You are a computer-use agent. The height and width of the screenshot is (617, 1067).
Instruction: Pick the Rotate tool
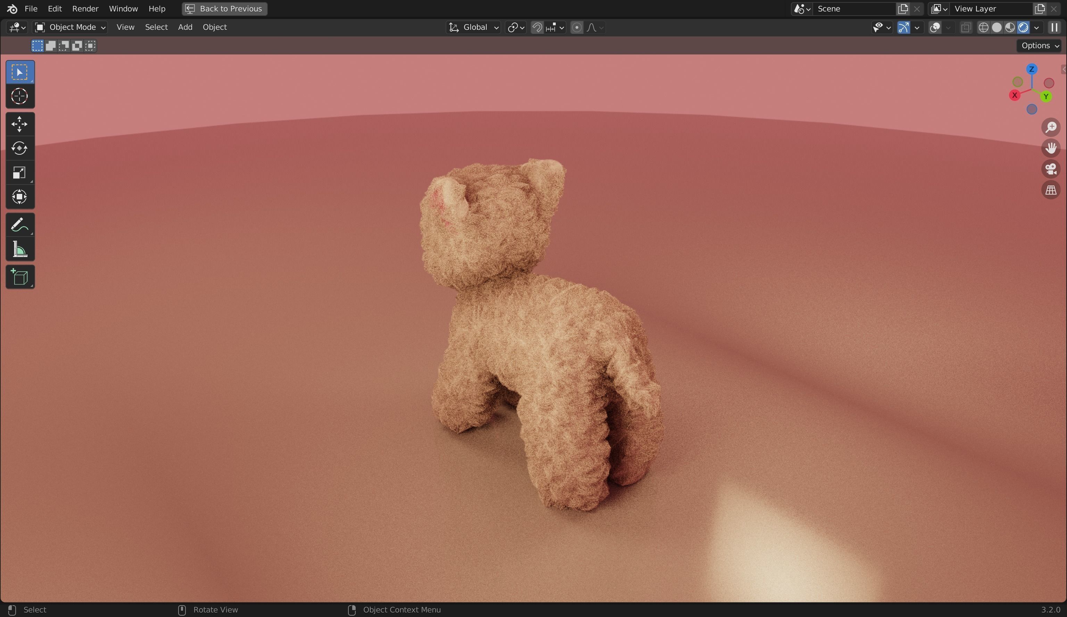(x=20, y=148)
